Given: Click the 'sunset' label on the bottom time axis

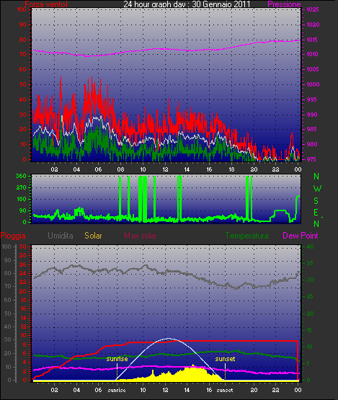Looking at the screenshot, I should tap(225, 391).
